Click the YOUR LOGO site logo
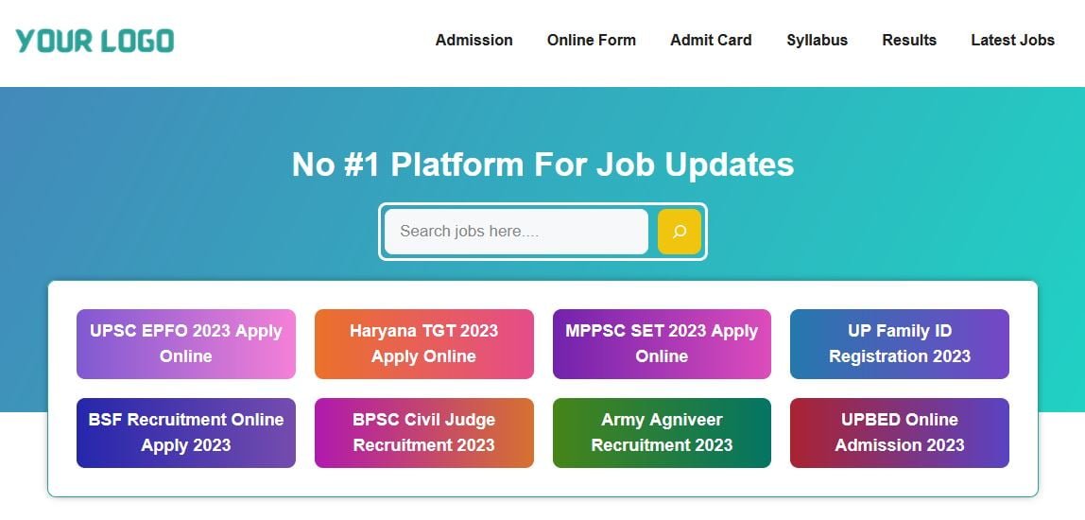The image size is (1085, 520). (x=95, y=41)
